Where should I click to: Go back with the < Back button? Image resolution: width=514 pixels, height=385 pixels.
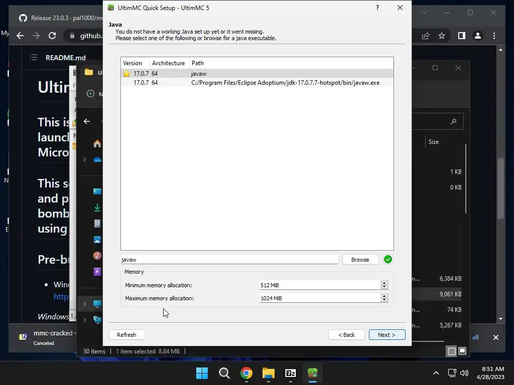pyautogui.click(x=346, y=334)
